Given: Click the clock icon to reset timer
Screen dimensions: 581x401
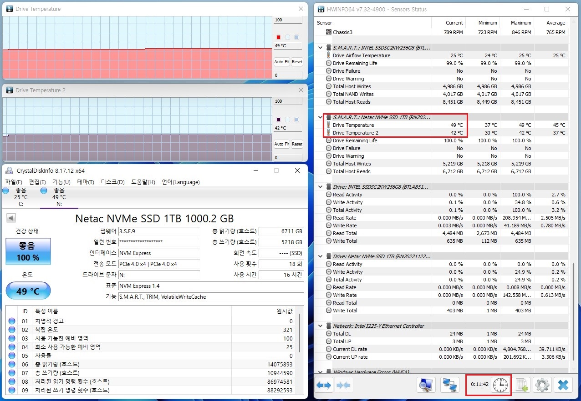Looking at the screenshot, I should point(500,385).
